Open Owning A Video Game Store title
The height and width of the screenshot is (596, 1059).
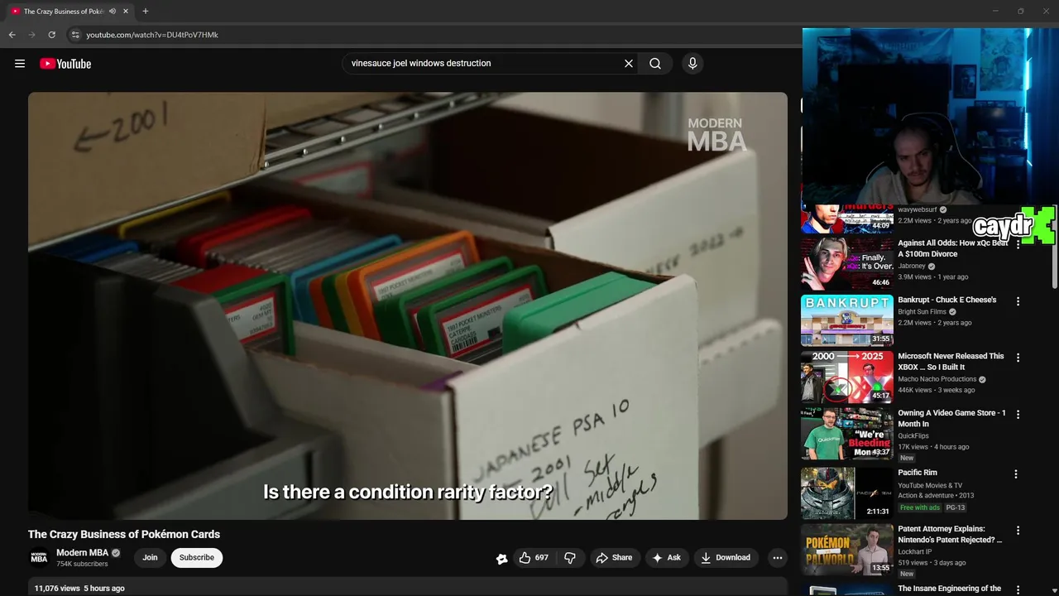[952, 418]
